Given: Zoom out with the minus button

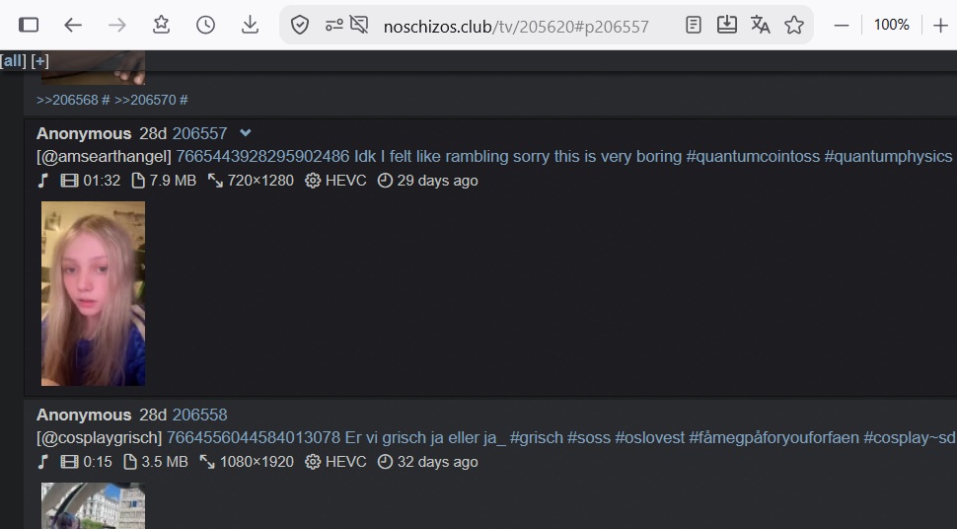Looking at the screenshot, I should pos(842,26).
